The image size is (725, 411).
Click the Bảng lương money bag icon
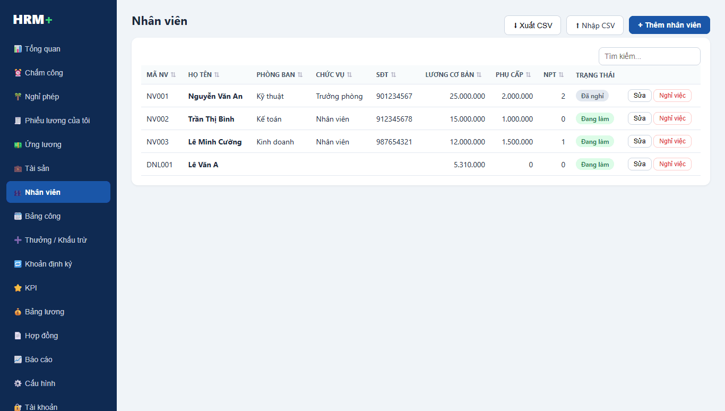click(18, 312)
